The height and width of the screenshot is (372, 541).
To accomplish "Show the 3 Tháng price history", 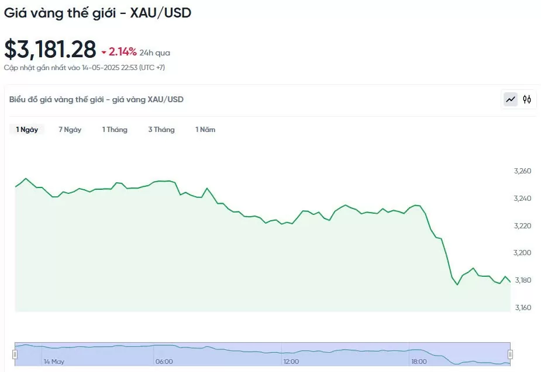I will pos(161,130).
